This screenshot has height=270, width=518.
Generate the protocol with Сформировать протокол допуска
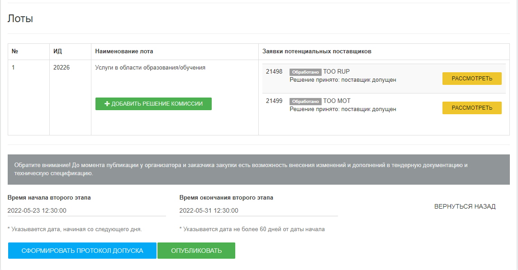coord(82,251)
